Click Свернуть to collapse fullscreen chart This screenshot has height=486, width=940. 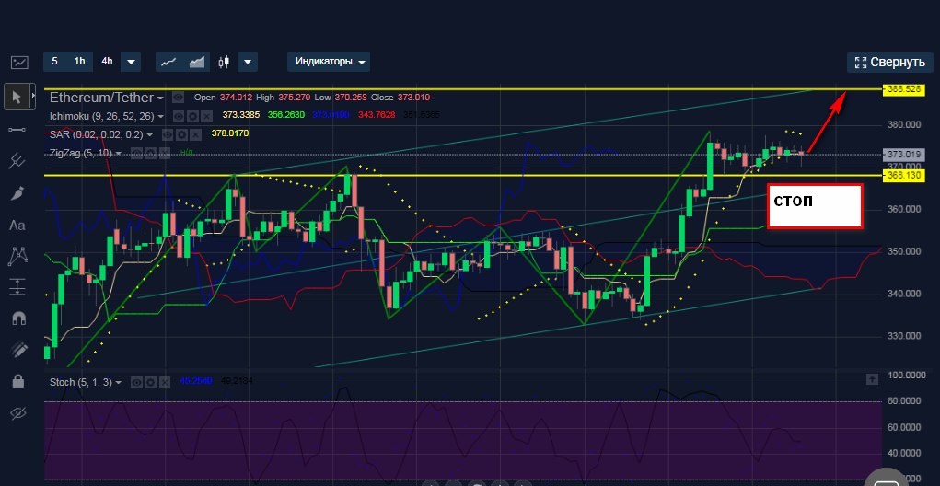[x=889, y=63]
